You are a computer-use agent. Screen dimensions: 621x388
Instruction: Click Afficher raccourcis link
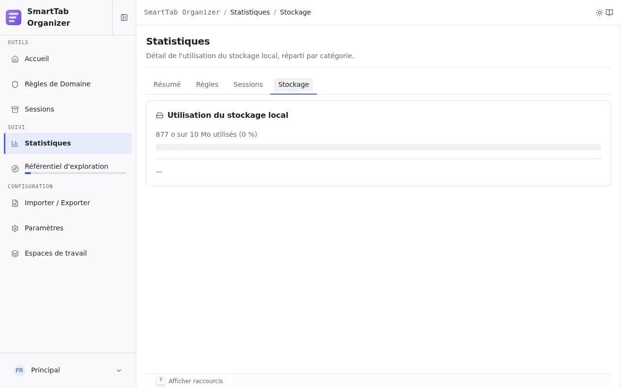click(196, 381)
